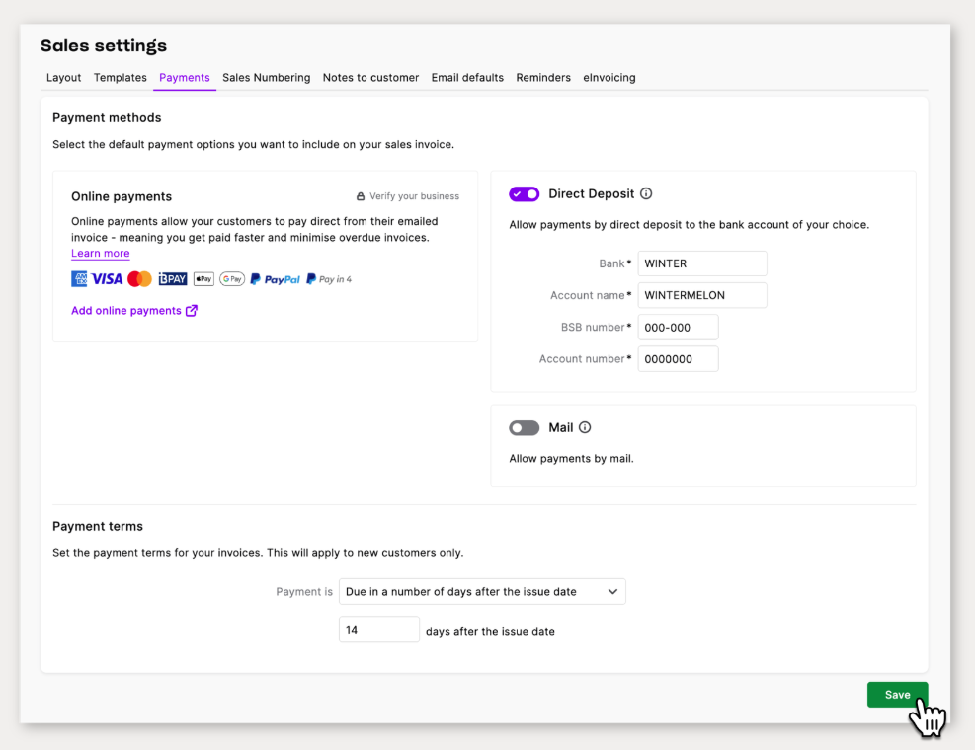Viewport: 975px width, 750px height.
Task: Click the Mastercard logo icon
Action: pyautogui.click(x=139, y=279)
